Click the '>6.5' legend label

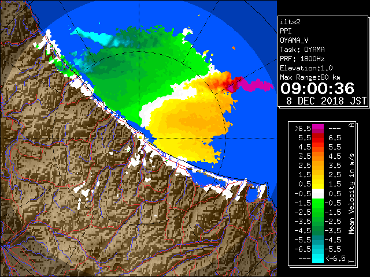302,129
